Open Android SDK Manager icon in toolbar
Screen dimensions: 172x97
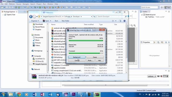click(x=16, y=7)
